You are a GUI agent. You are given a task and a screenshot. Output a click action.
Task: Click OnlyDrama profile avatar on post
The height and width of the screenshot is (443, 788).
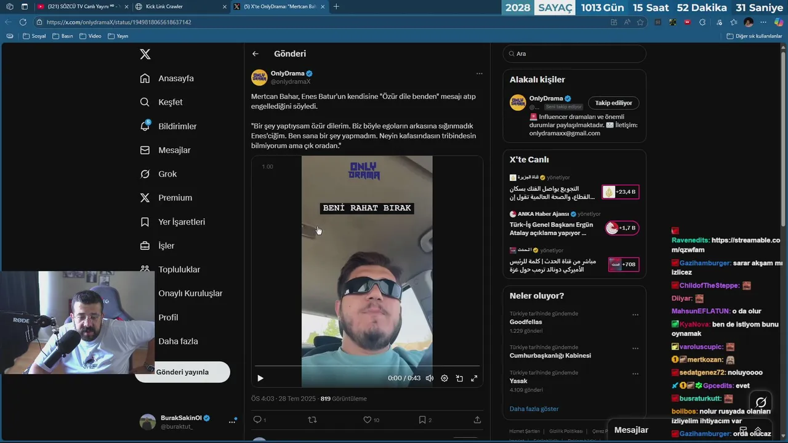[259, 78]
